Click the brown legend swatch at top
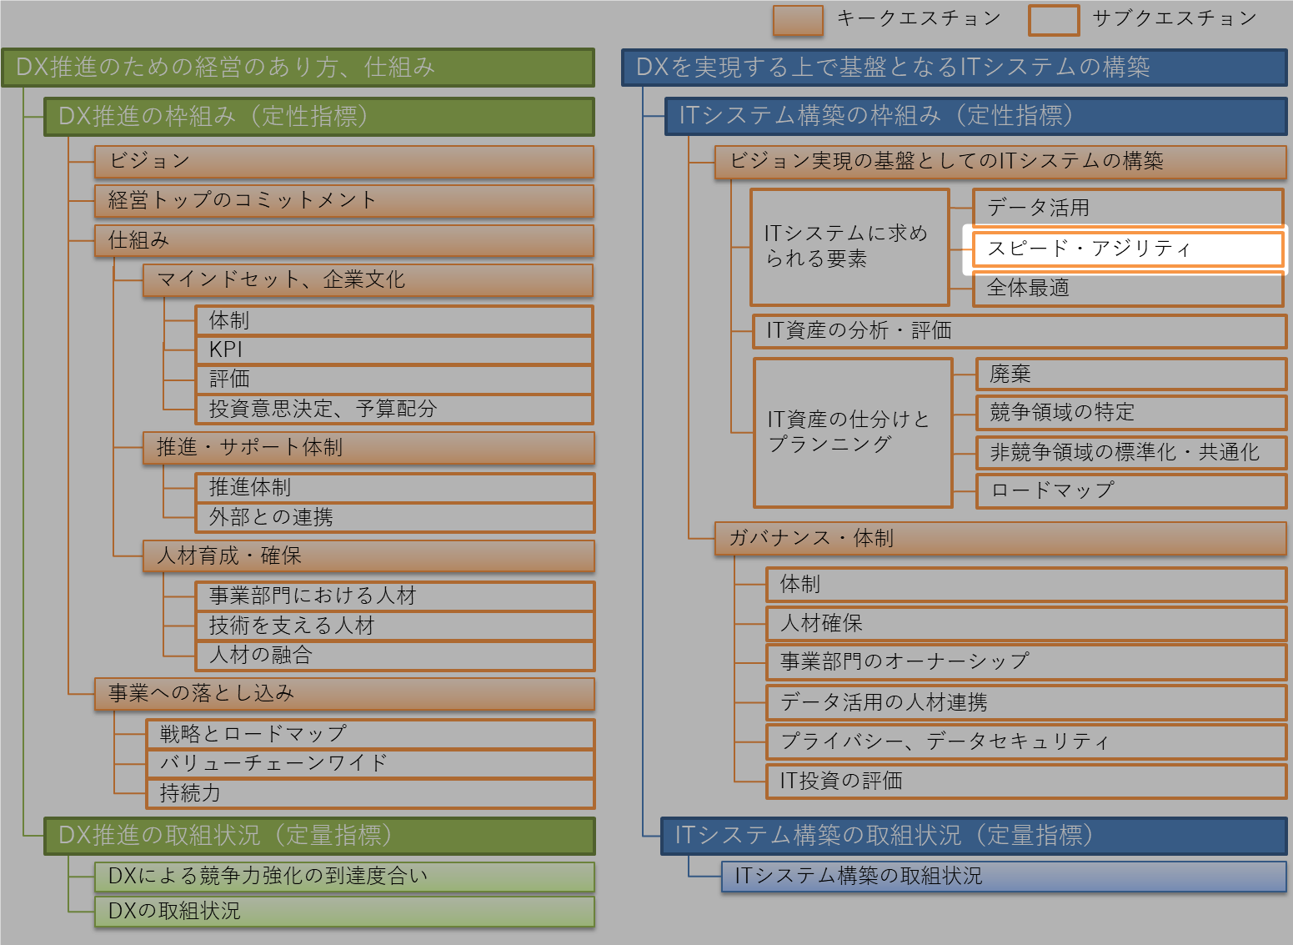This screenshot has width=1293, height=945. [x=798, y=21]
